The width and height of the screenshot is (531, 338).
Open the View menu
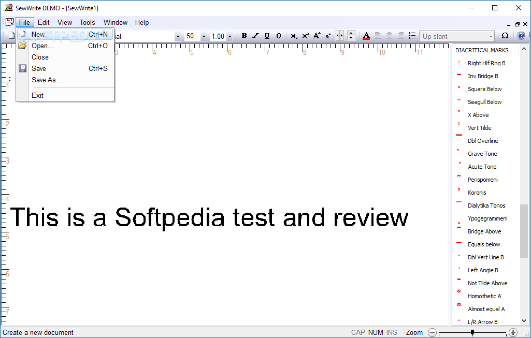65,22
